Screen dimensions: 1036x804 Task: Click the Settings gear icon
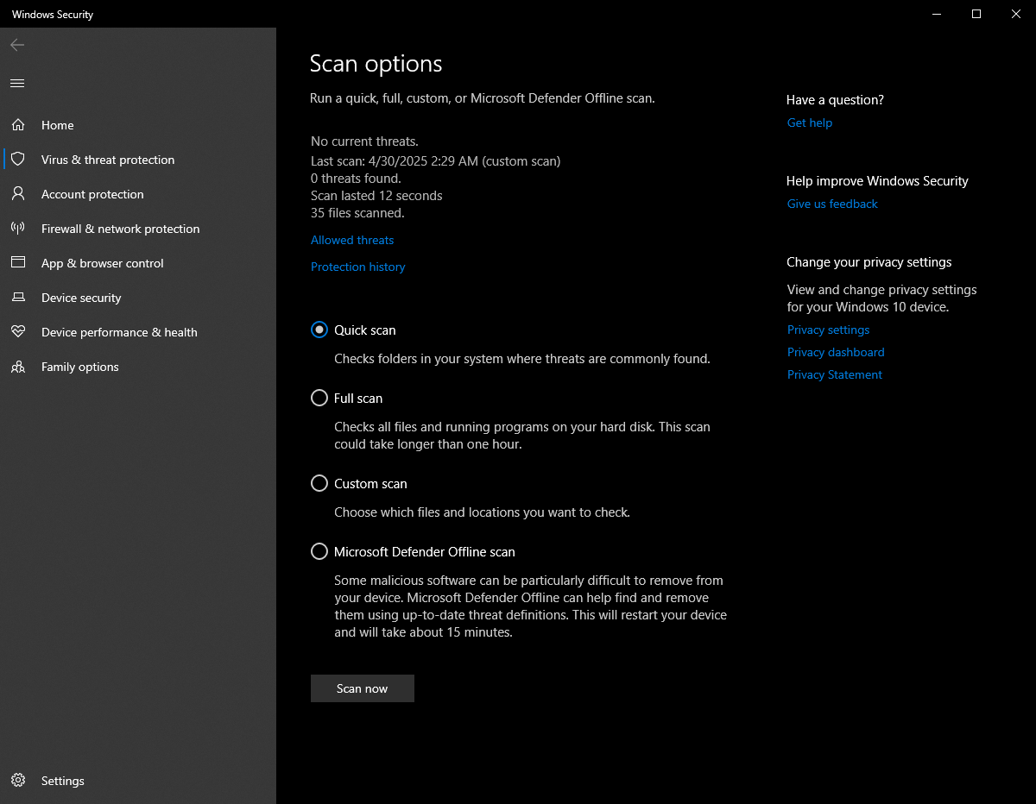tap(17, 781)
